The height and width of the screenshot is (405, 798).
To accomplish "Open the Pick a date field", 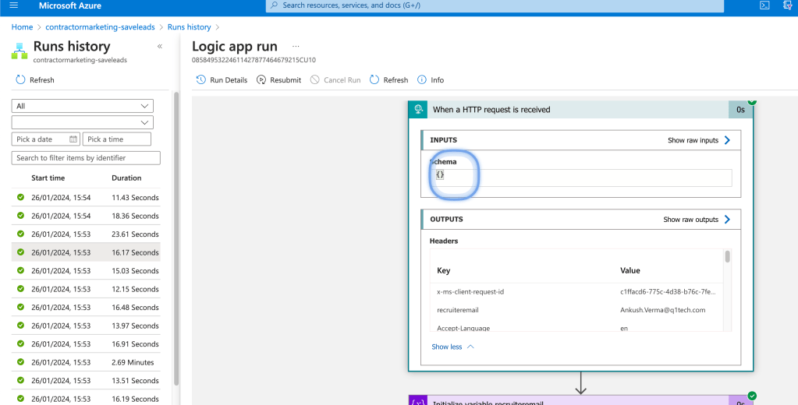I will click(x=46, y=139).
